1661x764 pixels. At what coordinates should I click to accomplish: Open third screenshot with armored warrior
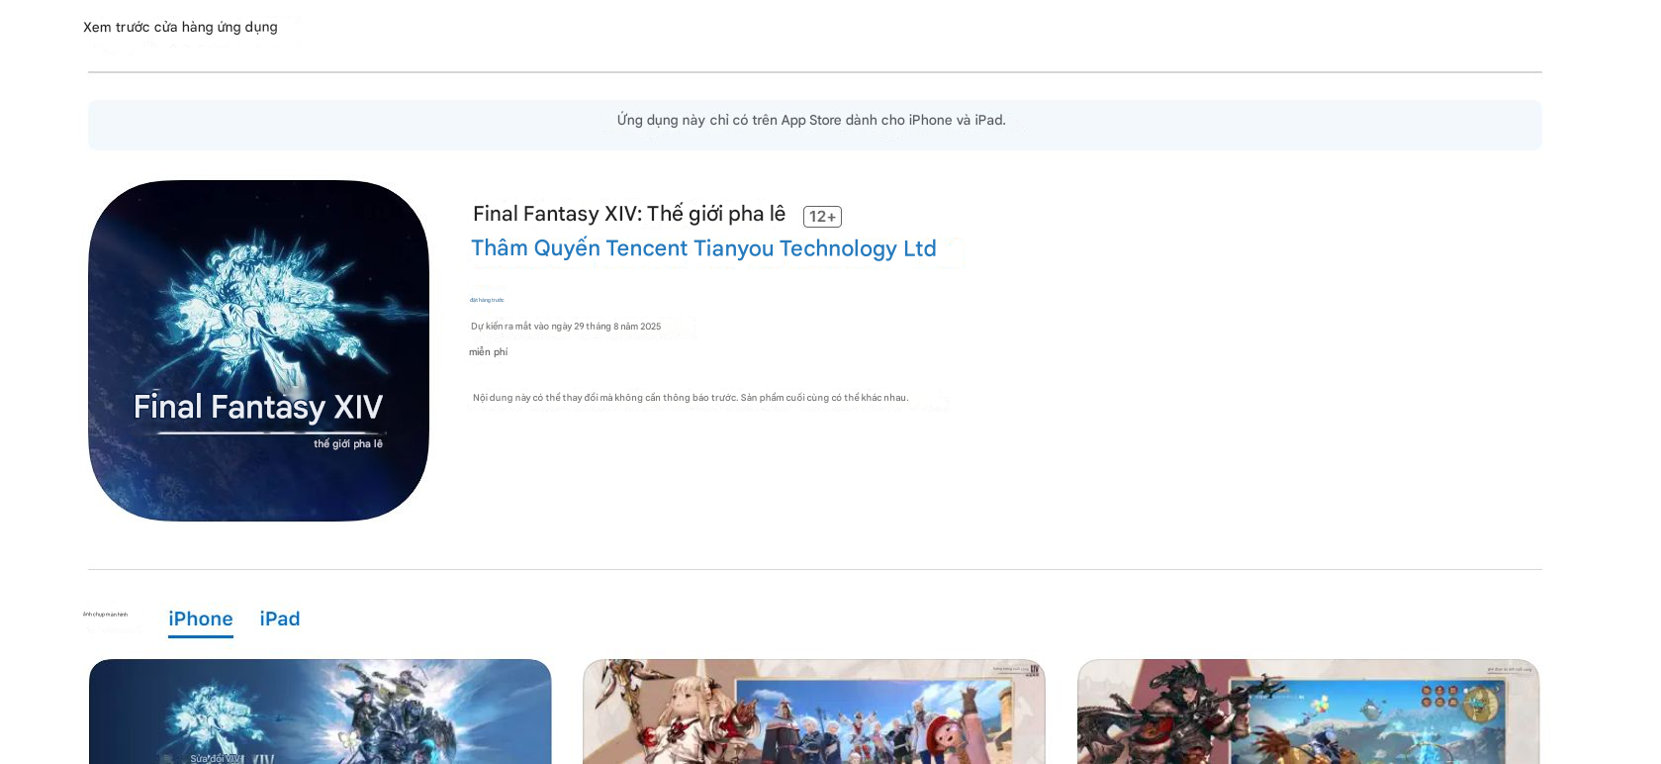1308,712
